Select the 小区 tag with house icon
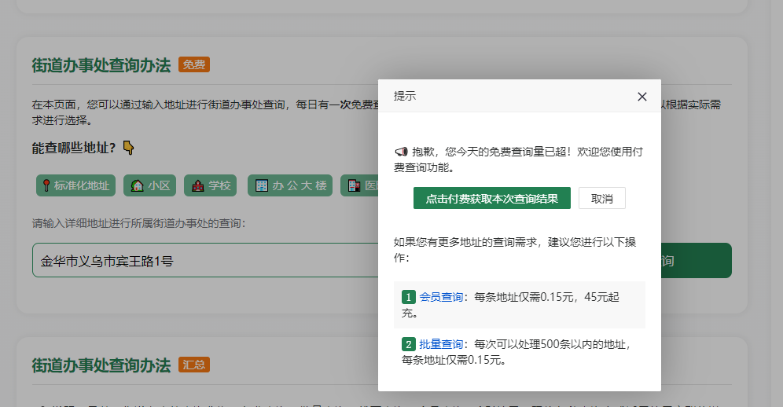 tap(150, 185)
